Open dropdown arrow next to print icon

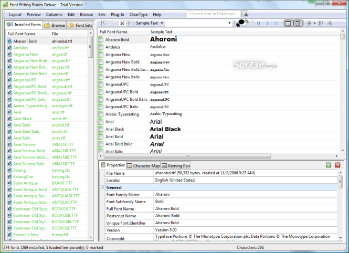coord(314,23)
